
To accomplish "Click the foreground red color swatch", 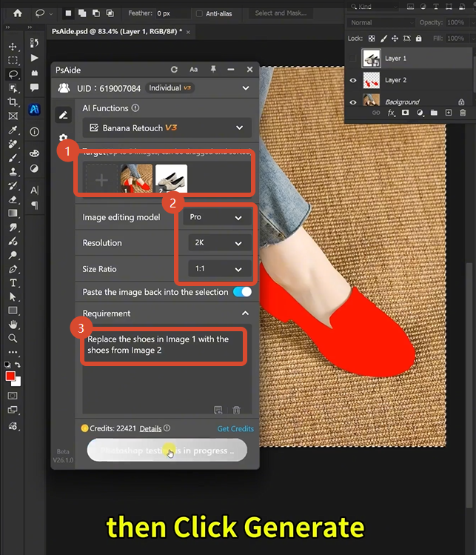I will (10, 376).
